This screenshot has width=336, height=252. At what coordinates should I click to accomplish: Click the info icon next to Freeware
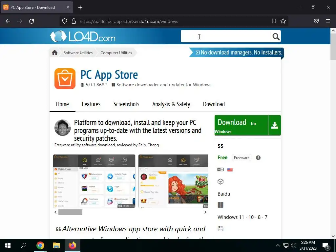258,158
